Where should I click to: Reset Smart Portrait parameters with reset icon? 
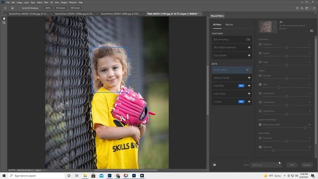coord(312,31)
